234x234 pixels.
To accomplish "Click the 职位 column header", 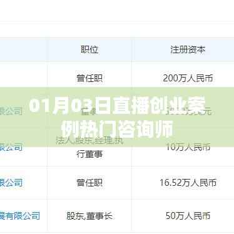I will coord(89,49).
